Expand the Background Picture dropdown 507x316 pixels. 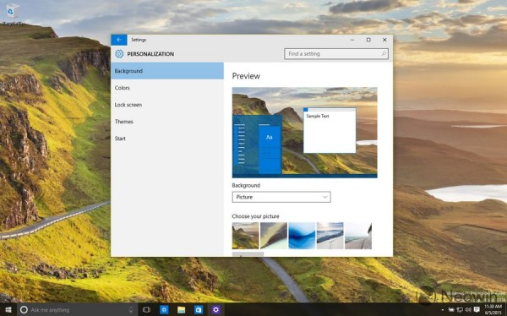click(x=281, y=197)
